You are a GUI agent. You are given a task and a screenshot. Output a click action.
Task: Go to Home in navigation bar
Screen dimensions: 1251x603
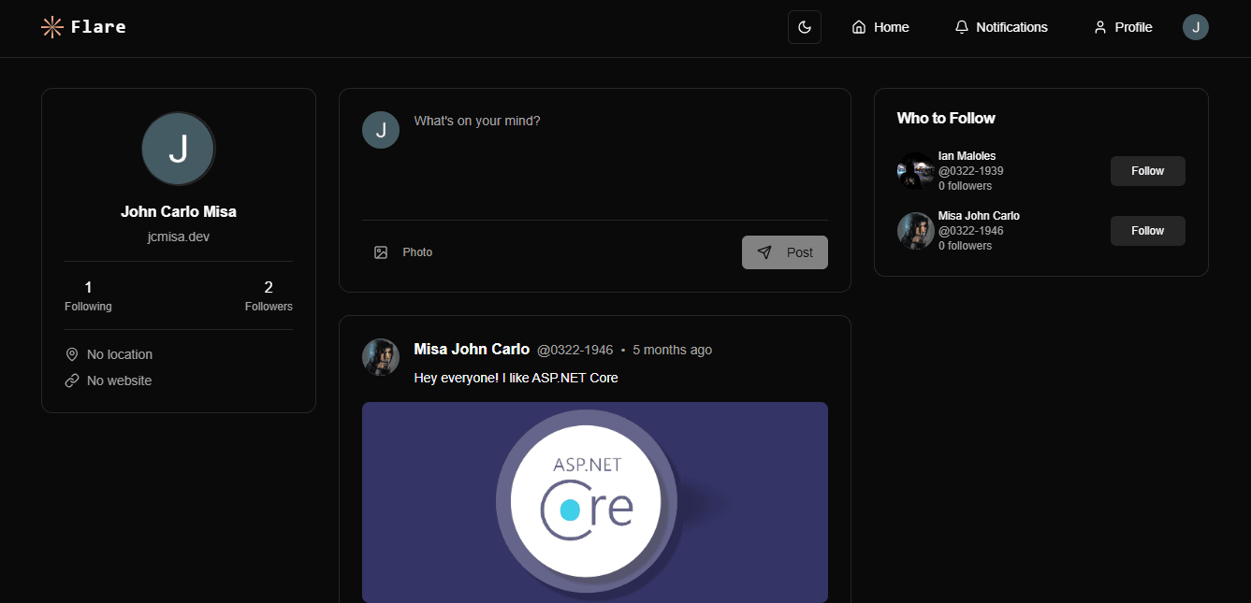880,27
